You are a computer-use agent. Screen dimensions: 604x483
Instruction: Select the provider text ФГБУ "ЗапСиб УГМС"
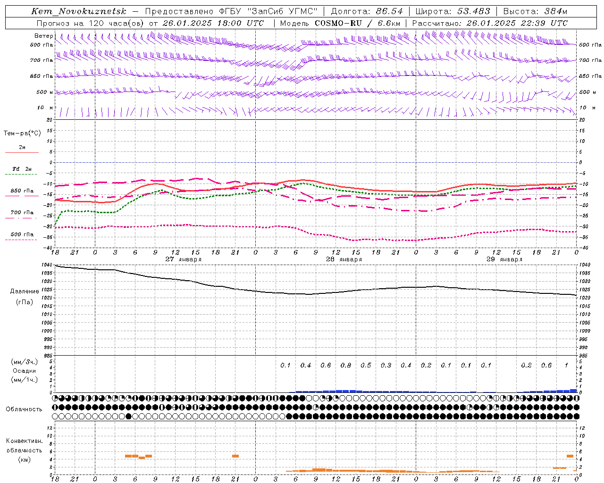click(x=268, y=11)
